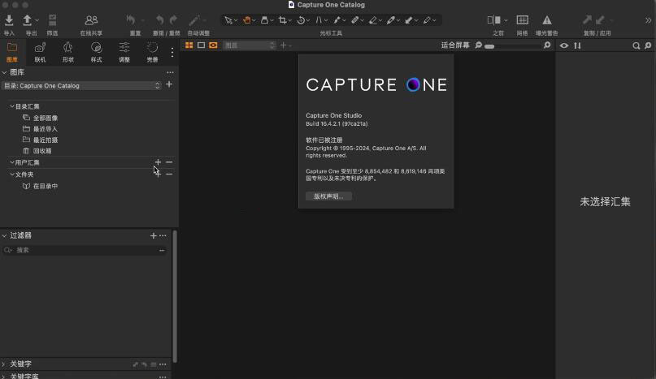Select the Trash (回收箱) collection
This screenshot has width=656, height=379.
coord(42,151)
